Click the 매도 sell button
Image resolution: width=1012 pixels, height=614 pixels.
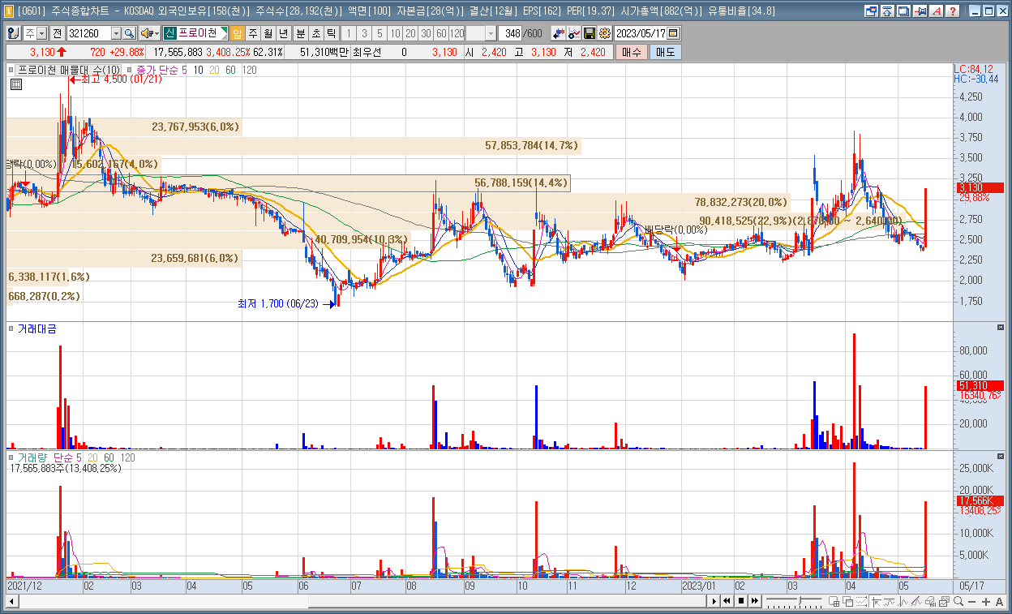tap(665, 52)
